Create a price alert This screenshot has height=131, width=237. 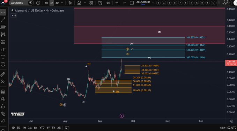(100, 3)
